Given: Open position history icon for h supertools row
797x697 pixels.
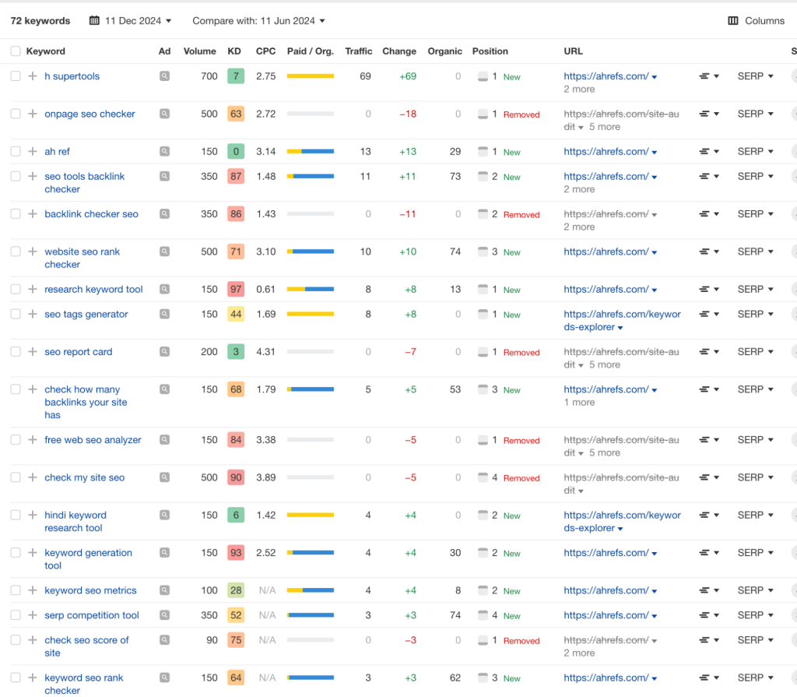Looking at the screenshot, I should 708,76.
